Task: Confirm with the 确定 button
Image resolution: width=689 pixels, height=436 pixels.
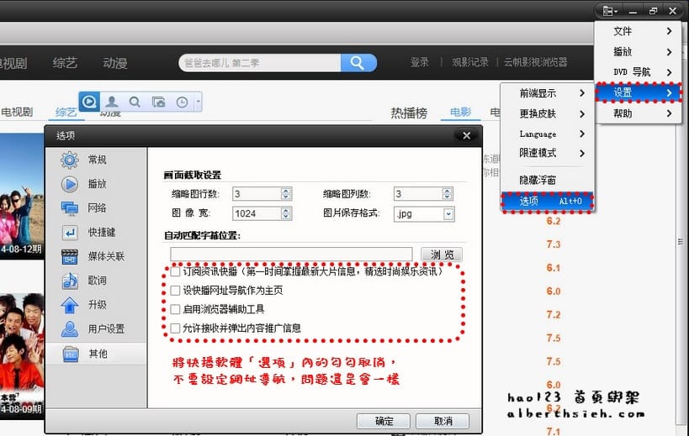Action: tap(384, 421)
